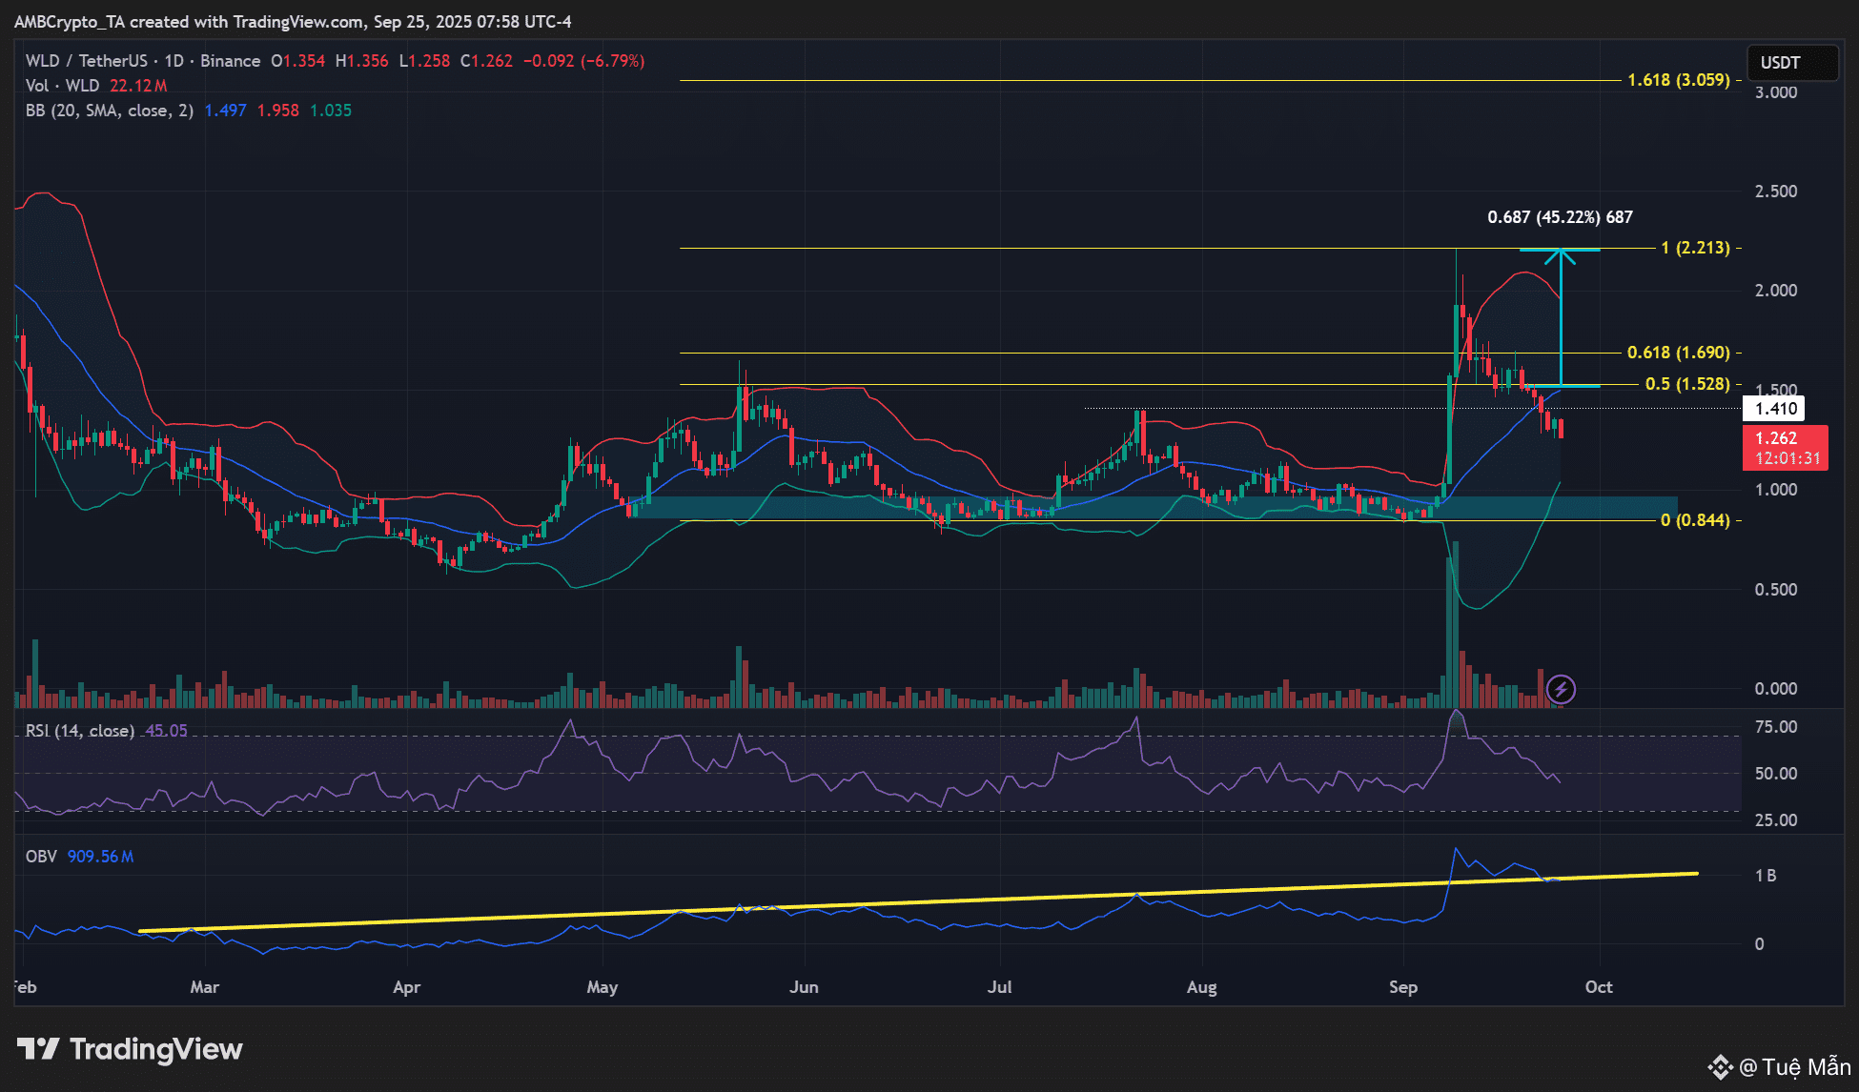The image size is (1859, 1092).
Task: Click the low value L1.258
Action: (424, 61)
